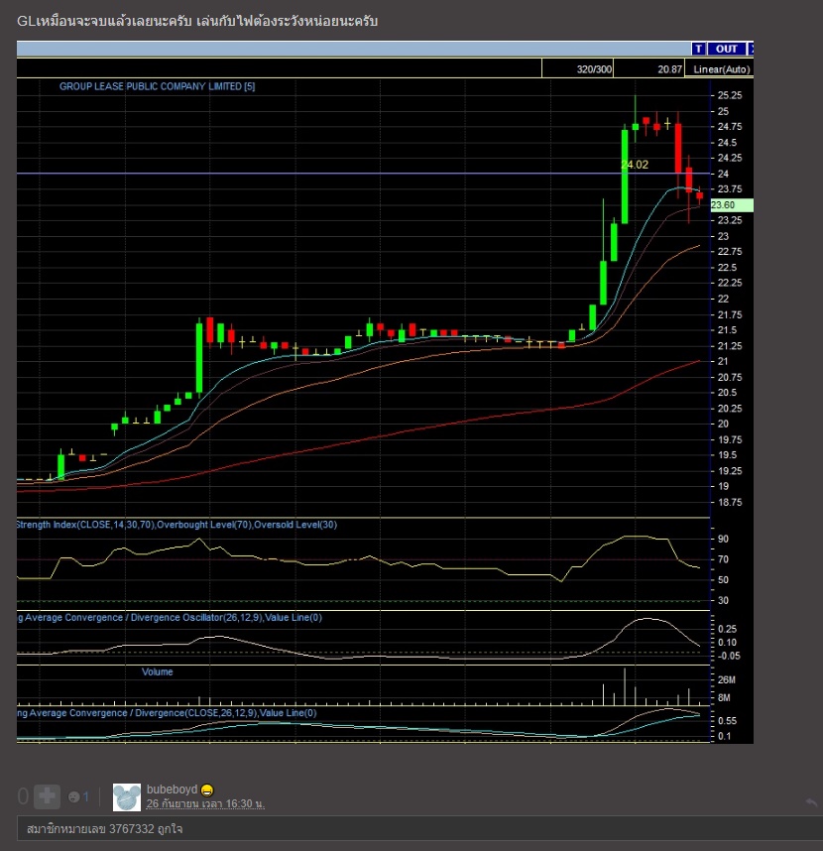Open the bubeboyd username profile link
Image resolution: width=823 pixels, height=851 pixels.
[x=172, y=790]
